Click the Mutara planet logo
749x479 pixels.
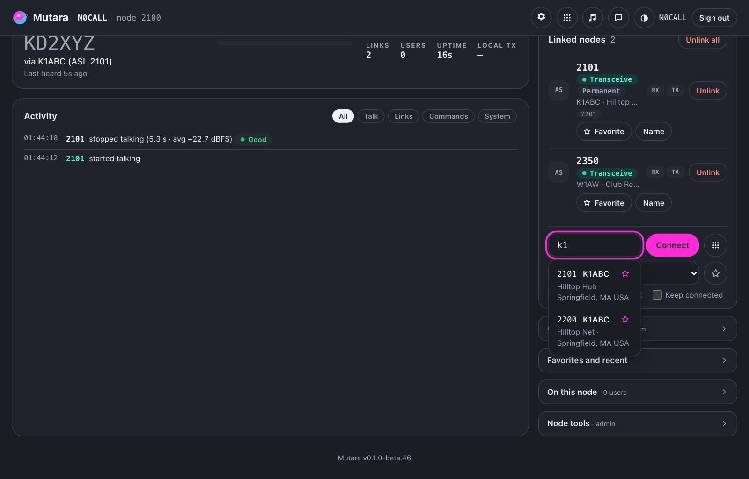[20, 18]
